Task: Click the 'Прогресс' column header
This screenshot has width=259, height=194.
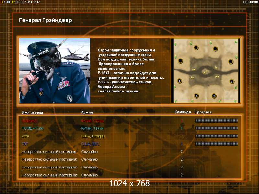Action: coord(203,112)
